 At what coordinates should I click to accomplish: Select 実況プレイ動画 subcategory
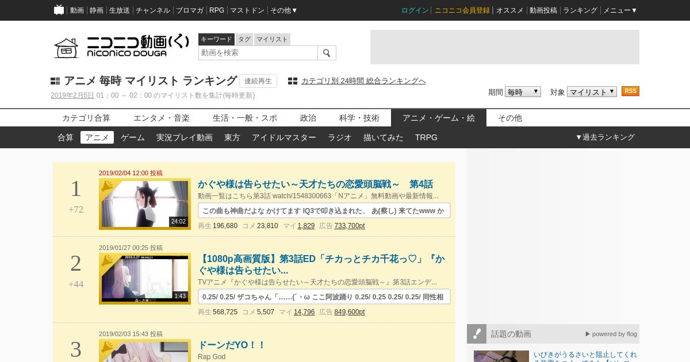185,137
